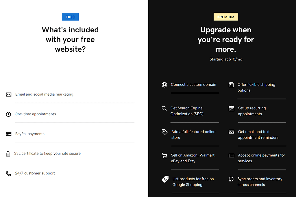Select the 'One-time appointments' text
This screenshot has width=296, height=197.
(x=35, y=114)
